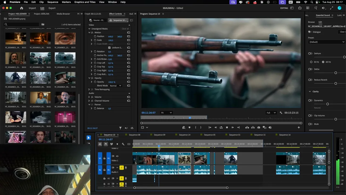Collapse the Clarity section
Screen dimensions: 346x195
310,92
